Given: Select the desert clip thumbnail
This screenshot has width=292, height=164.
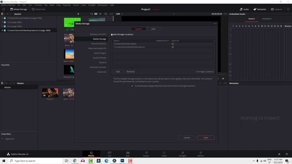Looking at the screenshot, I should tap(69, 54).
